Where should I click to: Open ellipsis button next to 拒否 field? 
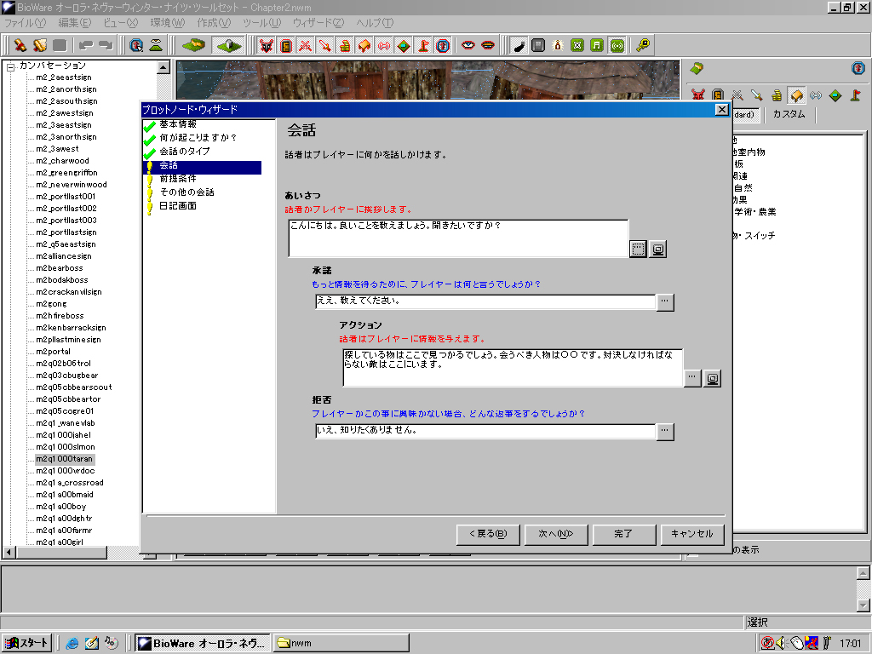pyautogui.click(x=665, y=432)
